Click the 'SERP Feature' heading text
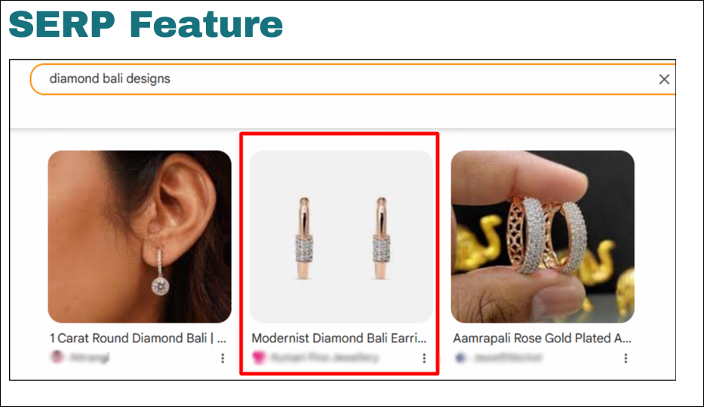704x407 pixels. pos(146,25)
